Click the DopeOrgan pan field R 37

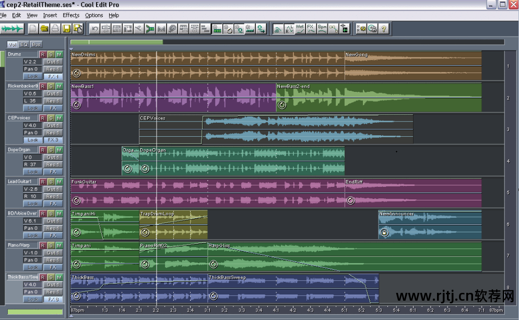32,164
